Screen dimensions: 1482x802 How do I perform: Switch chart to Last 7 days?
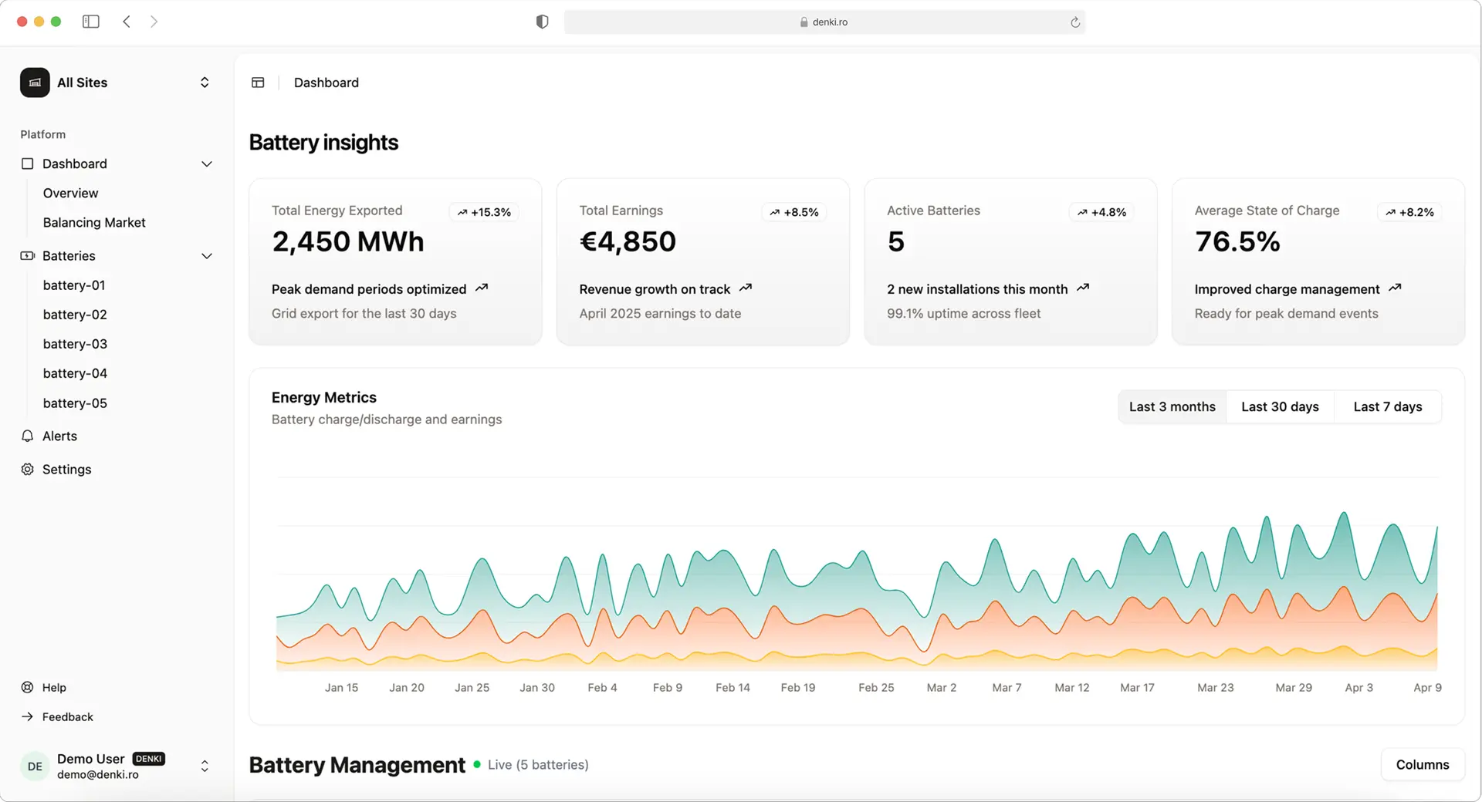1387,406
